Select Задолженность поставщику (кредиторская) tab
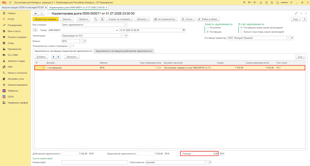Screen dimensions: 310x166 [63, 51]
